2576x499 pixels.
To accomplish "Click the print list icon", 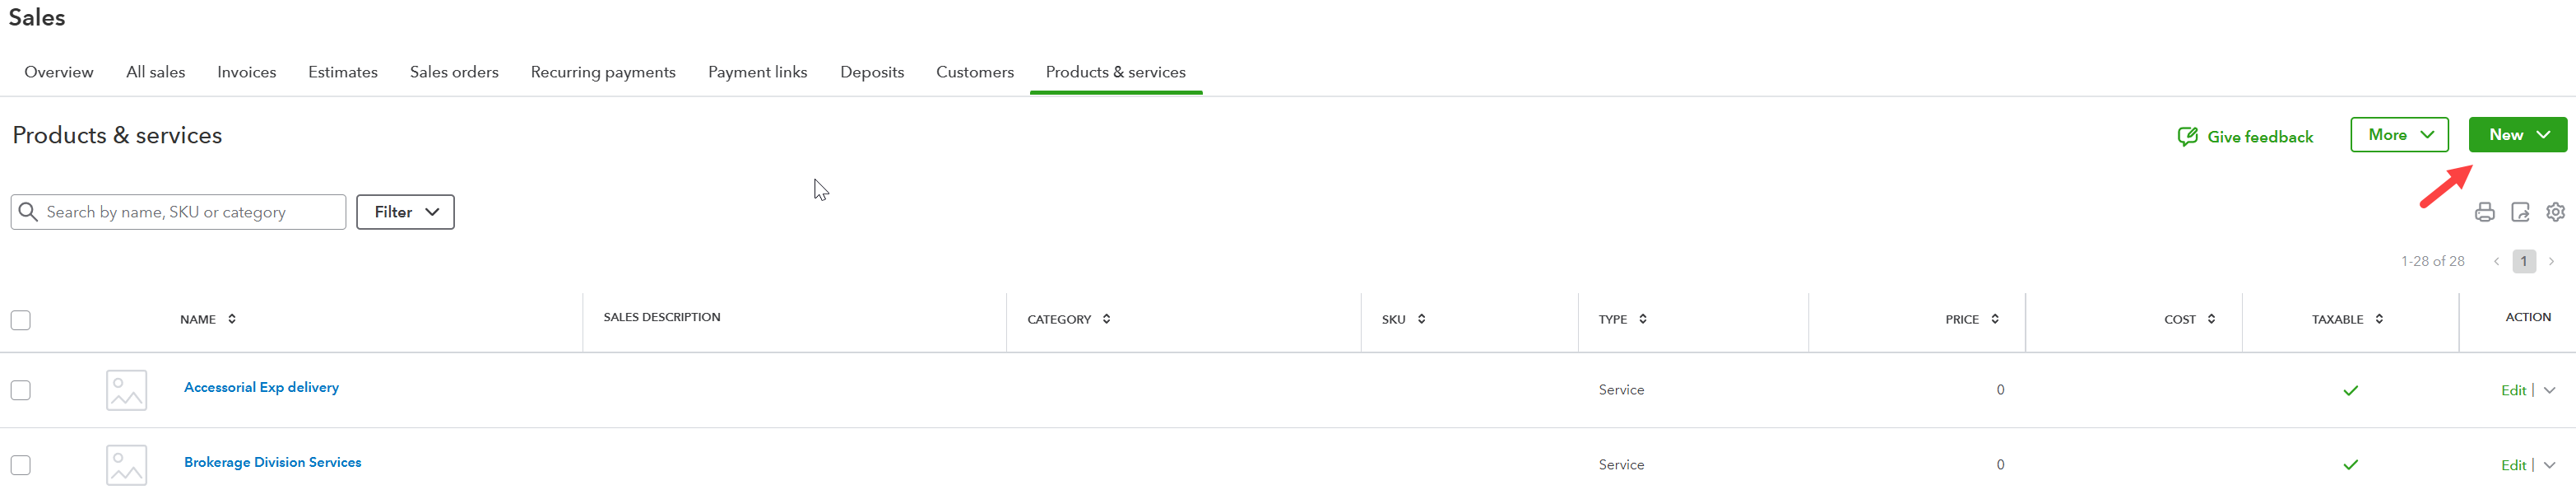I will tap(2484, 212).
